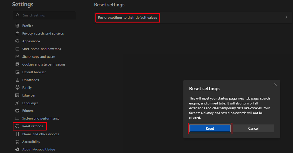Click the Printers icon
This screenshot has height=153, width=293.
point(17,111)
